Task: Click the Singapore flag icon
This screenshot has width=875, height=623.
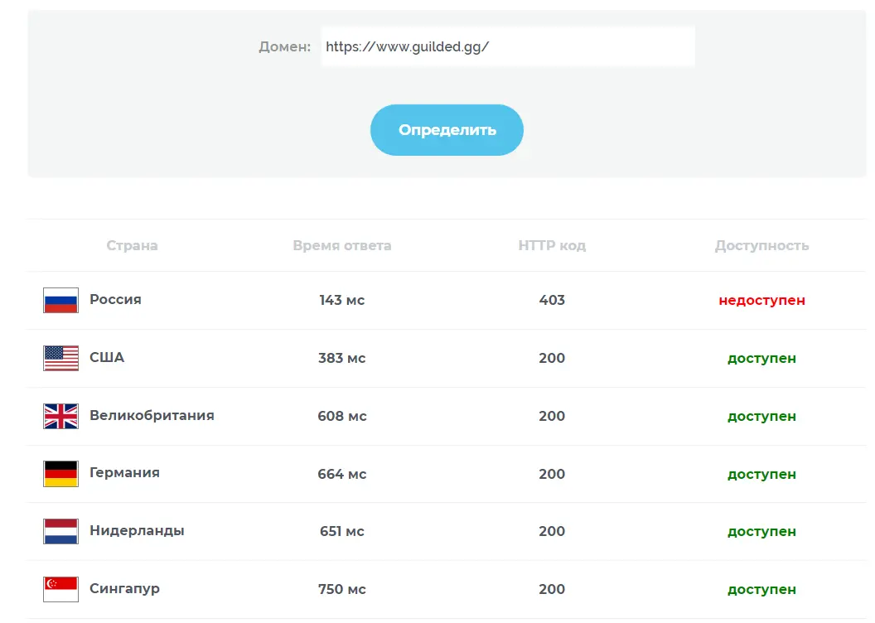Action: point(60,589)
